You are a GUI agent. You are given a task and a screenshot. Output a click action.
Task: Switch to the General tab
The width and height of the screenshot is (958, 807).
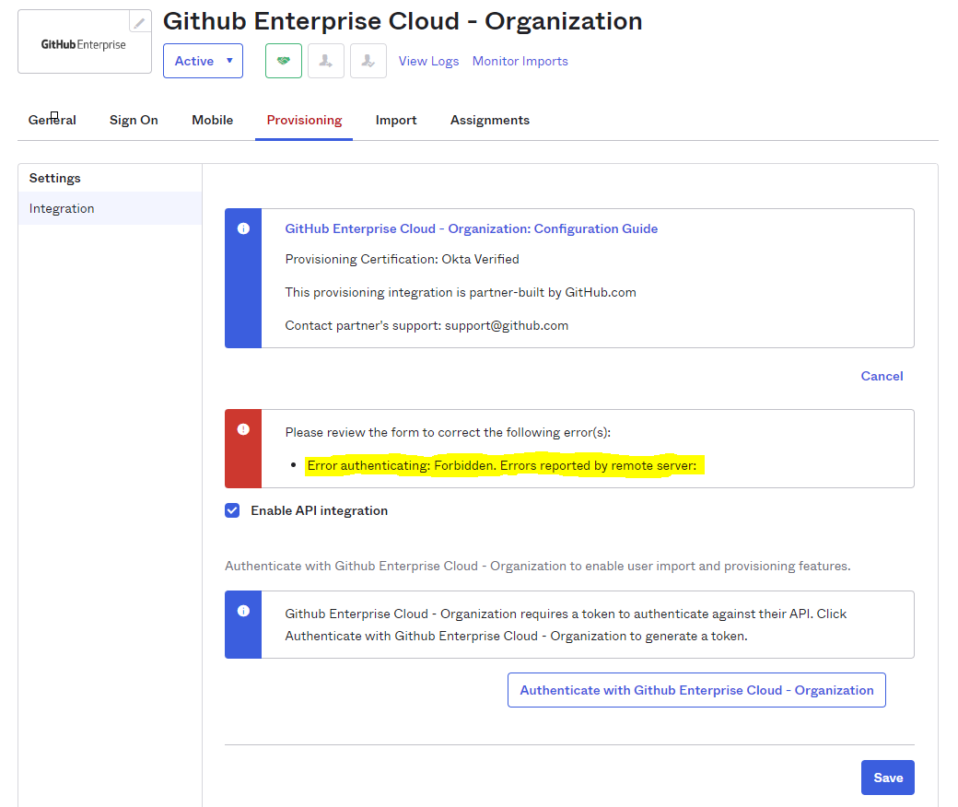coord(53,120)
